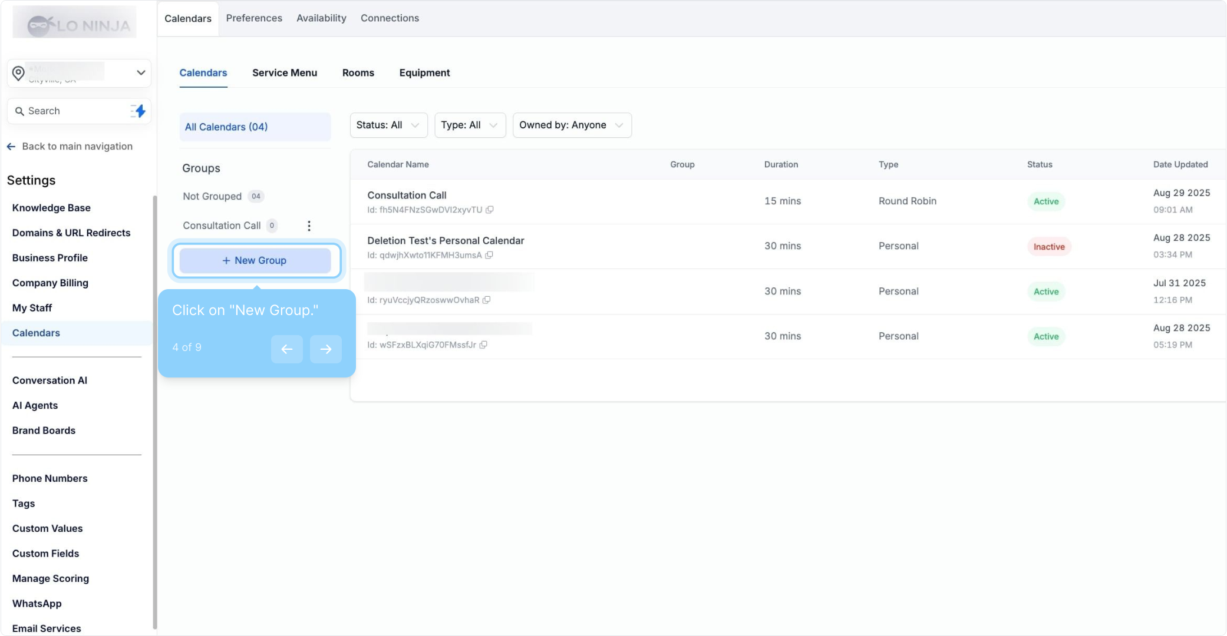Viewport: 1227px width, 636px height.
Task: Copy the calendar ID starting with wSFzxBLX
Action: [483, 345]
